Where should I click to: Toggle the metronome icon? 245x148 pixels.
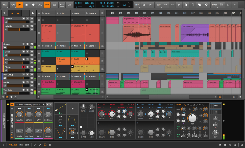[x=118, y=6]
